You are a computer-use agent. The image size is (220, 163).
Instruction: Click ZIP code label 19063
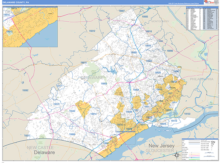(x=104, y=84)
